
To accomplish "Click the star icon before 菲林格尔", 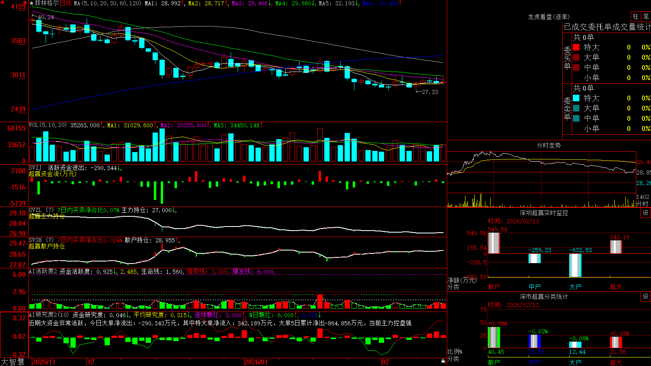I will click(x=32, y=3).
